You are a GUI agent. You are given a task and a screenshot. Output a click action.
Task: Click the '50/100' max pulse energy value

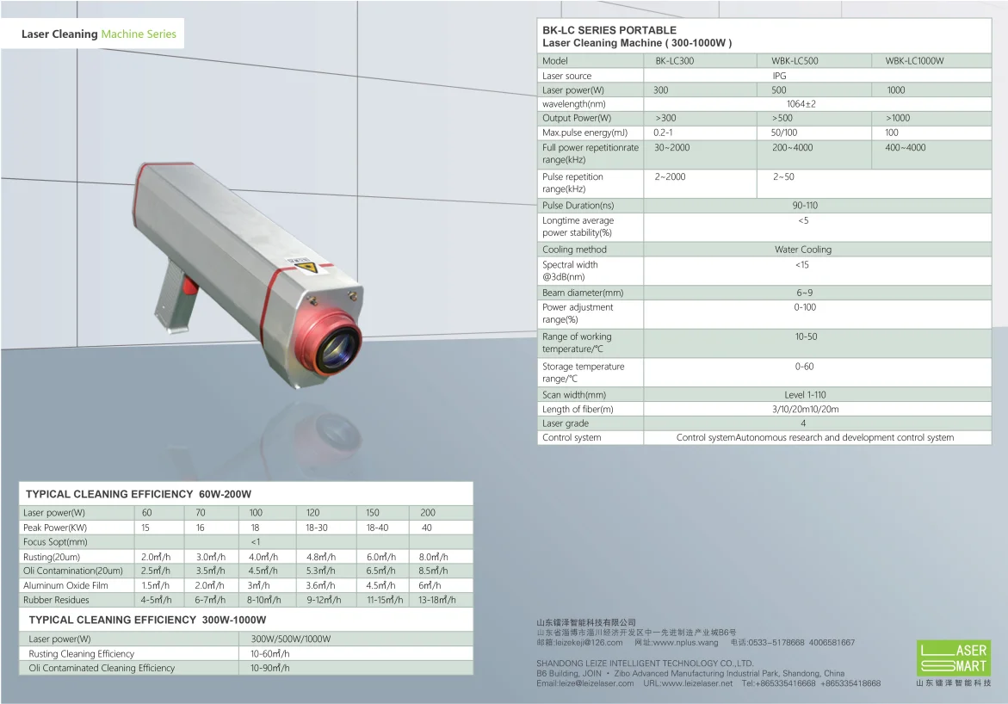[784, 133]
